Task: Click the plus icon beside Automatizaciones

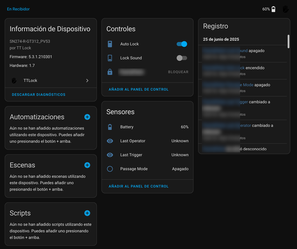Action: (87, 117)
